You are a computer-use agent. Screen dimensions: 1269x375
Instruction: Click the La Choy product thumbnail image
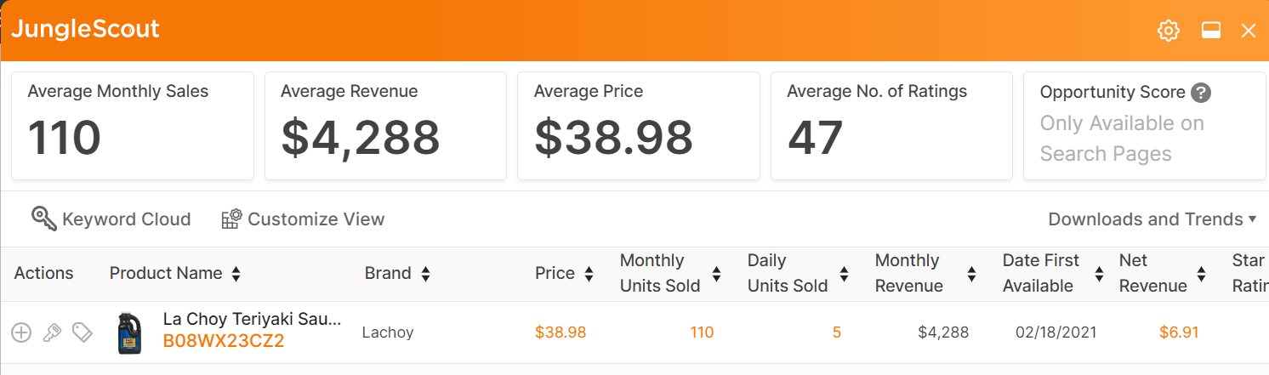[x=129, y=332]
